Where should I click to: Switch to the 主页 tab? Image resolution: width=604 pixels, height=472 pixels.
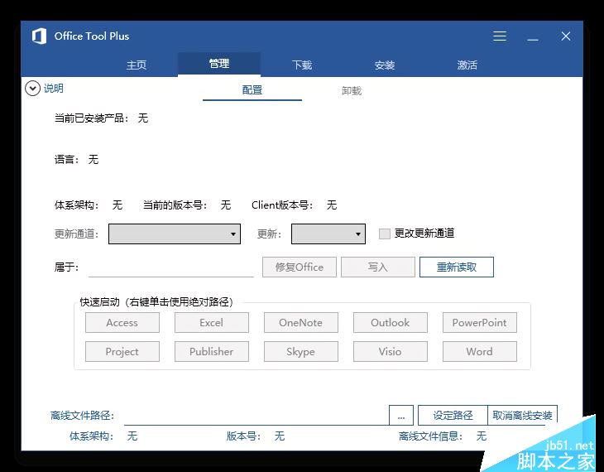click(137, 65)
